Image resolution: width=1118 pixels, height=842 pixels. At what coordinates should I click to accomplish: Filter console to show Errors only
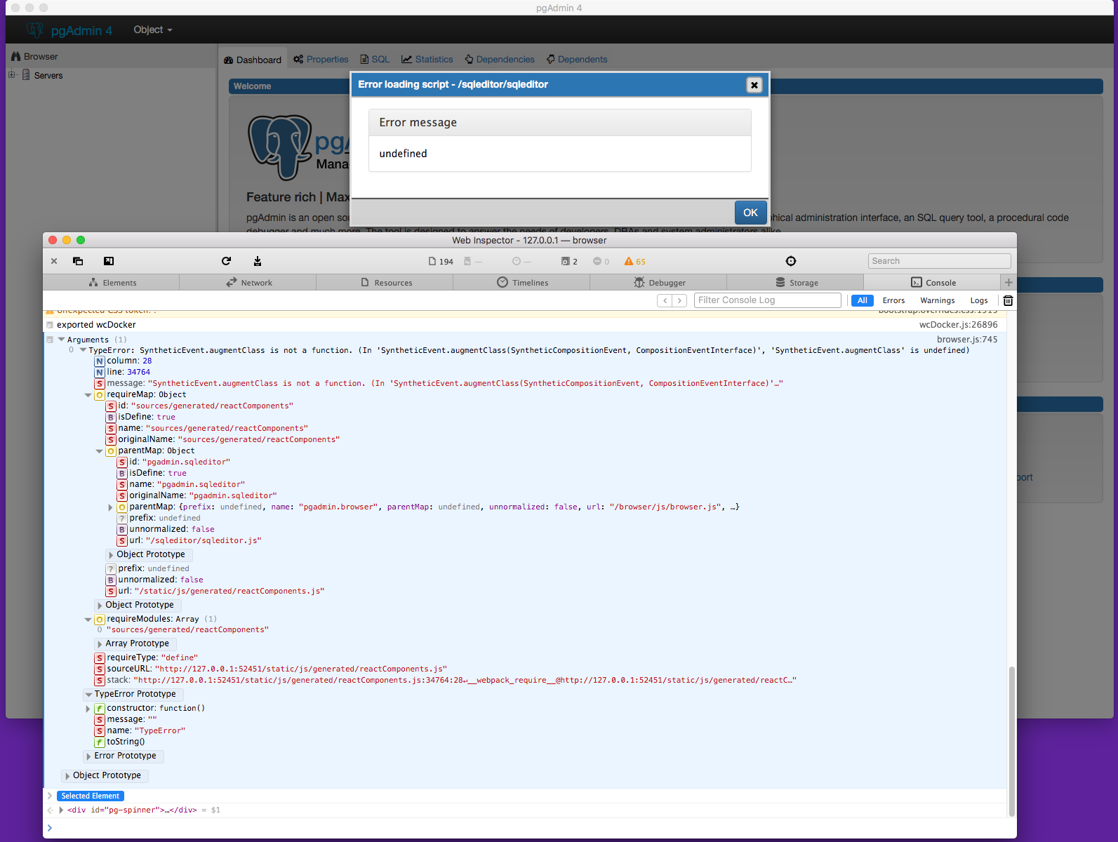[893, 300]
